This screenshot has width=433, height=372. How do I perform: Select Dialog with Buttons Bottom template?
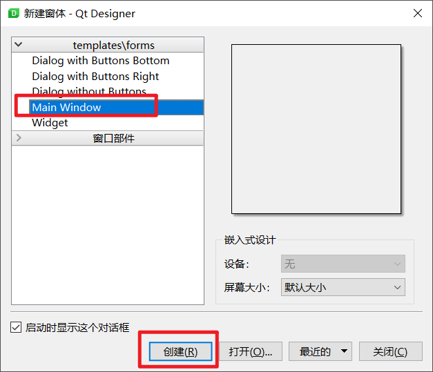pyautogui.click(x=101, y=61)
